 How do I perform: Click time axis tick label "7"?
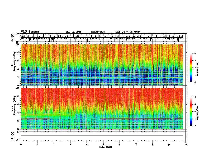coord(136,145)
